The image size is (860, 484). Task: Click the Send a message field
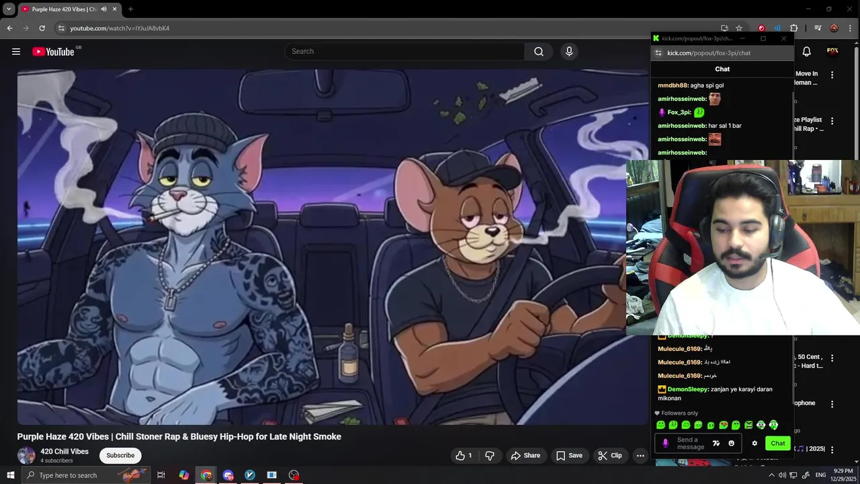[691, 444]
